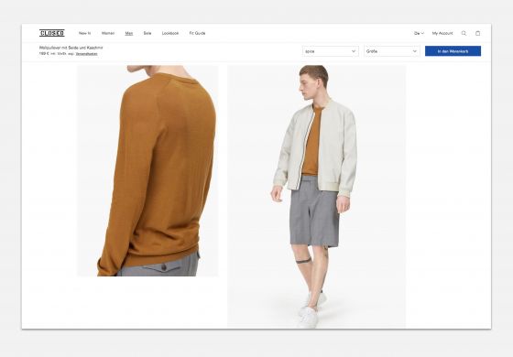513x357 pixels.
Task: Expand the Größe size dropdown
Action: pyautogui.click(x=392, y=51)
